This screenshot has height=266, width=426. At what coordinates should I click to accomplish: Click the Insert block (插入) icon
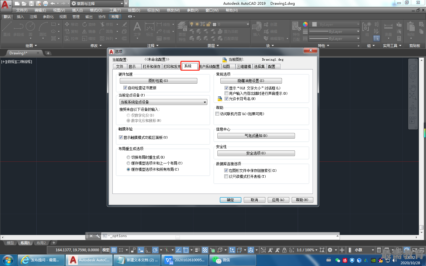256,29
